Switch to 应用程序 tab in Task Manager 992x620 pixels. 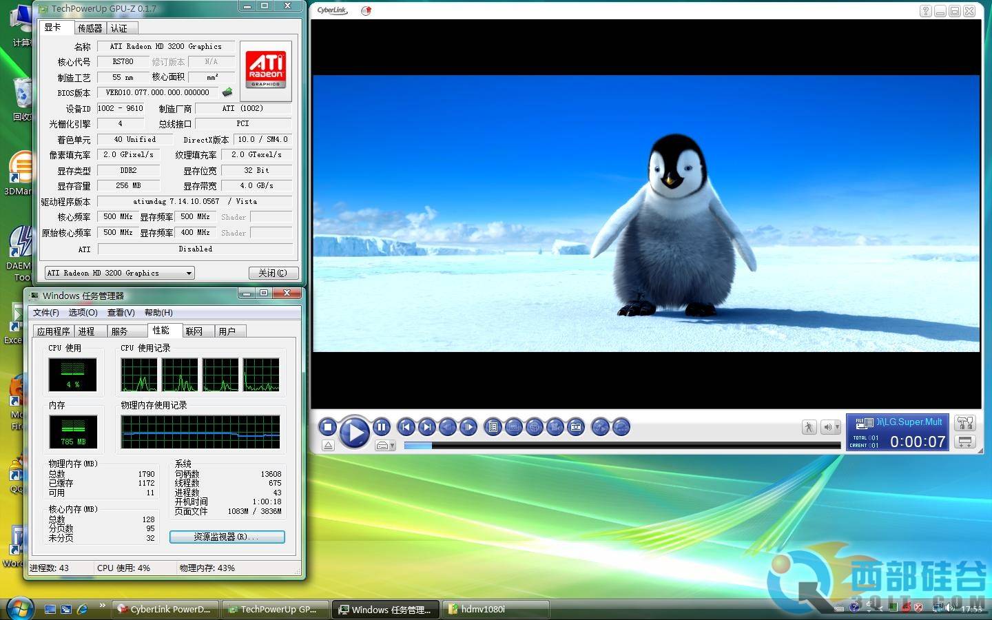(54, 331)
